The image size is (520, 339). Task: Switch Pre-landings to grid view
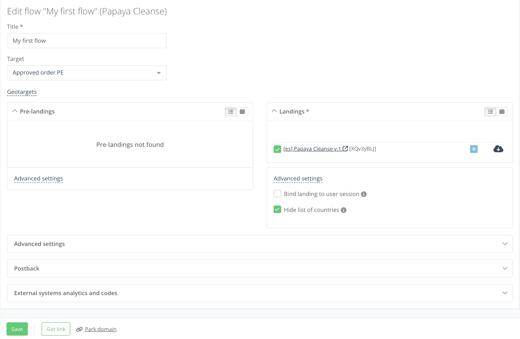click(242, 112)
